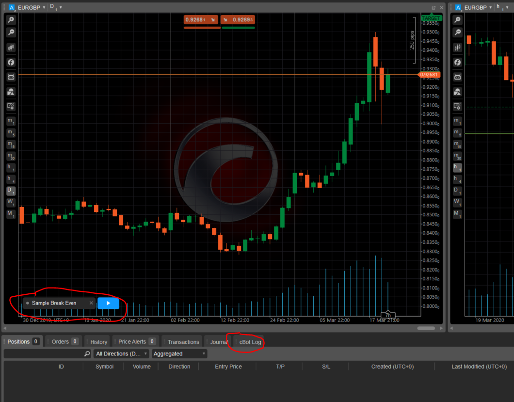Switch left chart to m5 timeframe
Viewport: 514px width, 402px height.
pyautogui.click(x=11, y=133)
